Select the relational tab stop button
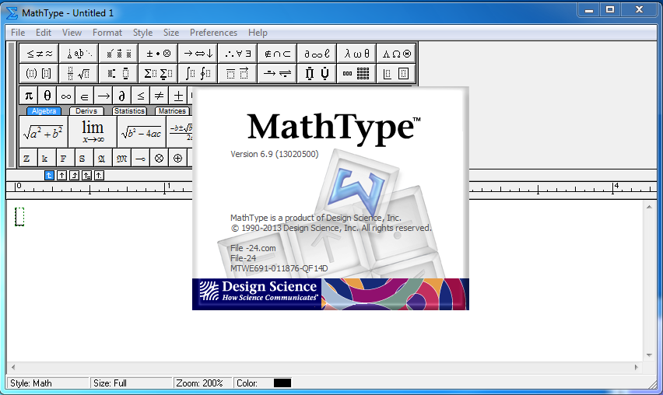 (86, 175)
